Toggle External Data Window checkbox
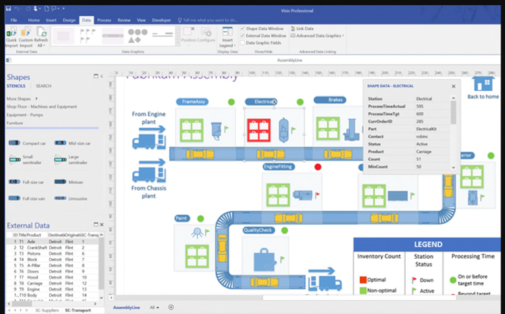The height and width of the screenshot is (314, 505). coord(242,36)
